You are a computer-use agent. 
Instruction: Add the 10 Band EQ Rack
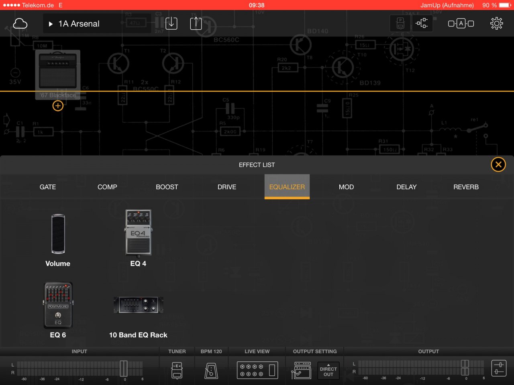(x=138, y=305)
